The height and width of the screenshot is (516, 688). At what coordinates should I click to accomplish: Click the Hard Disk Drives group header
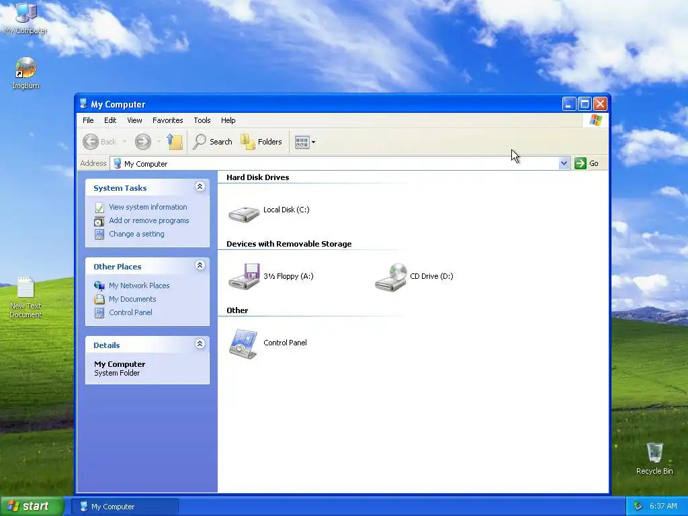(257, 177)
